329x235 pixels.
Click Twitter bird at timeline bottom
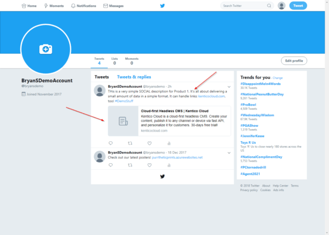(162, 176)
